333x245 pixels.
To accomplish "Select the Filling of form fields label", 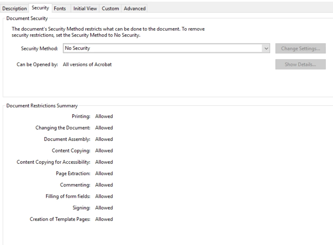I will point(68,196).
